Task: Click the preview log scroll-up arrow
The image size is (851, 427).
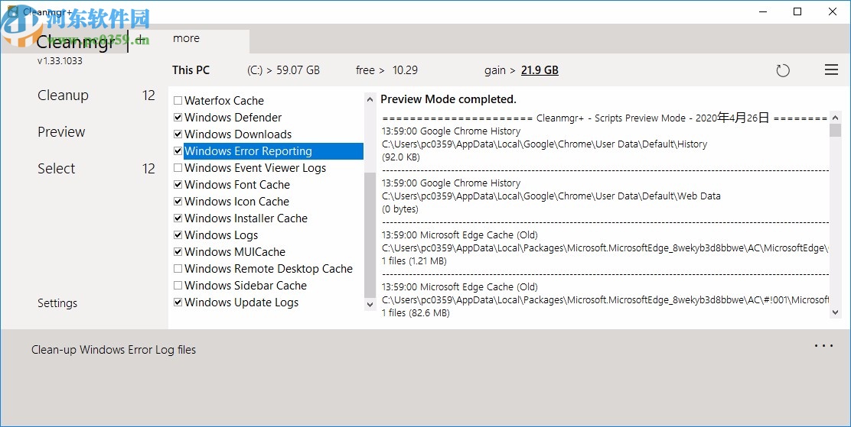Action: tap(835, 118)
